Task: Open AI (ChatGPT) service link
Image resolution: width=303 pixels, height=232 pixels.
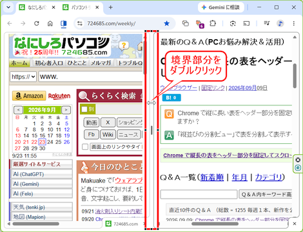Action: [42, 174]
